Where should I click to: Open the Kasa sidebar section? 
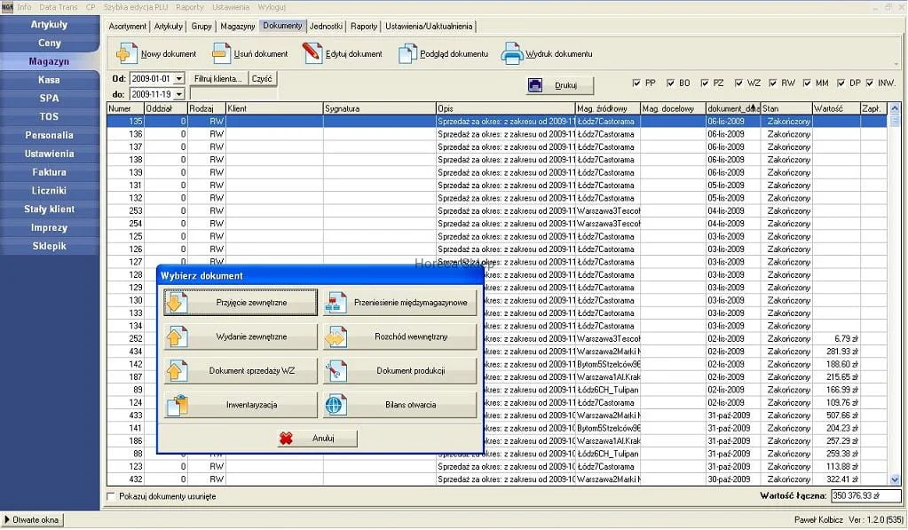(x=49, y=80)
